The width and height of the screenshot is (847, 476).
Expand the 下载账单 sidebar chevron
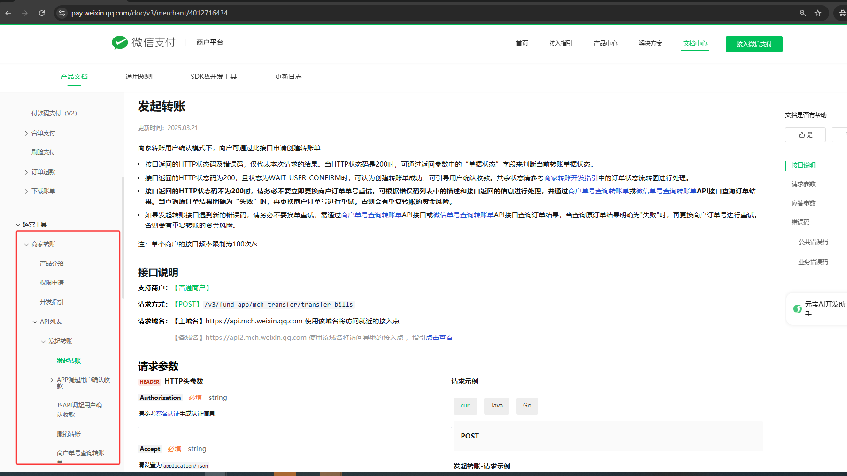26,192
